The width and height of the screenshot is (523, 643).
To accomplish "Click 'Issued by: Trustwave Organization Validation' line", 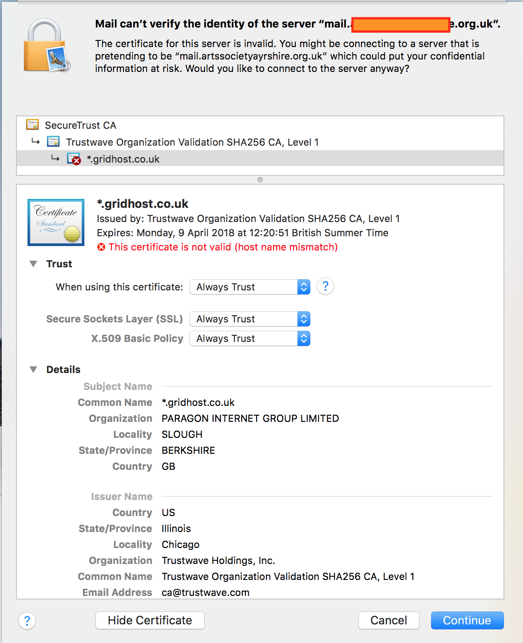I will tap(248, 218).
